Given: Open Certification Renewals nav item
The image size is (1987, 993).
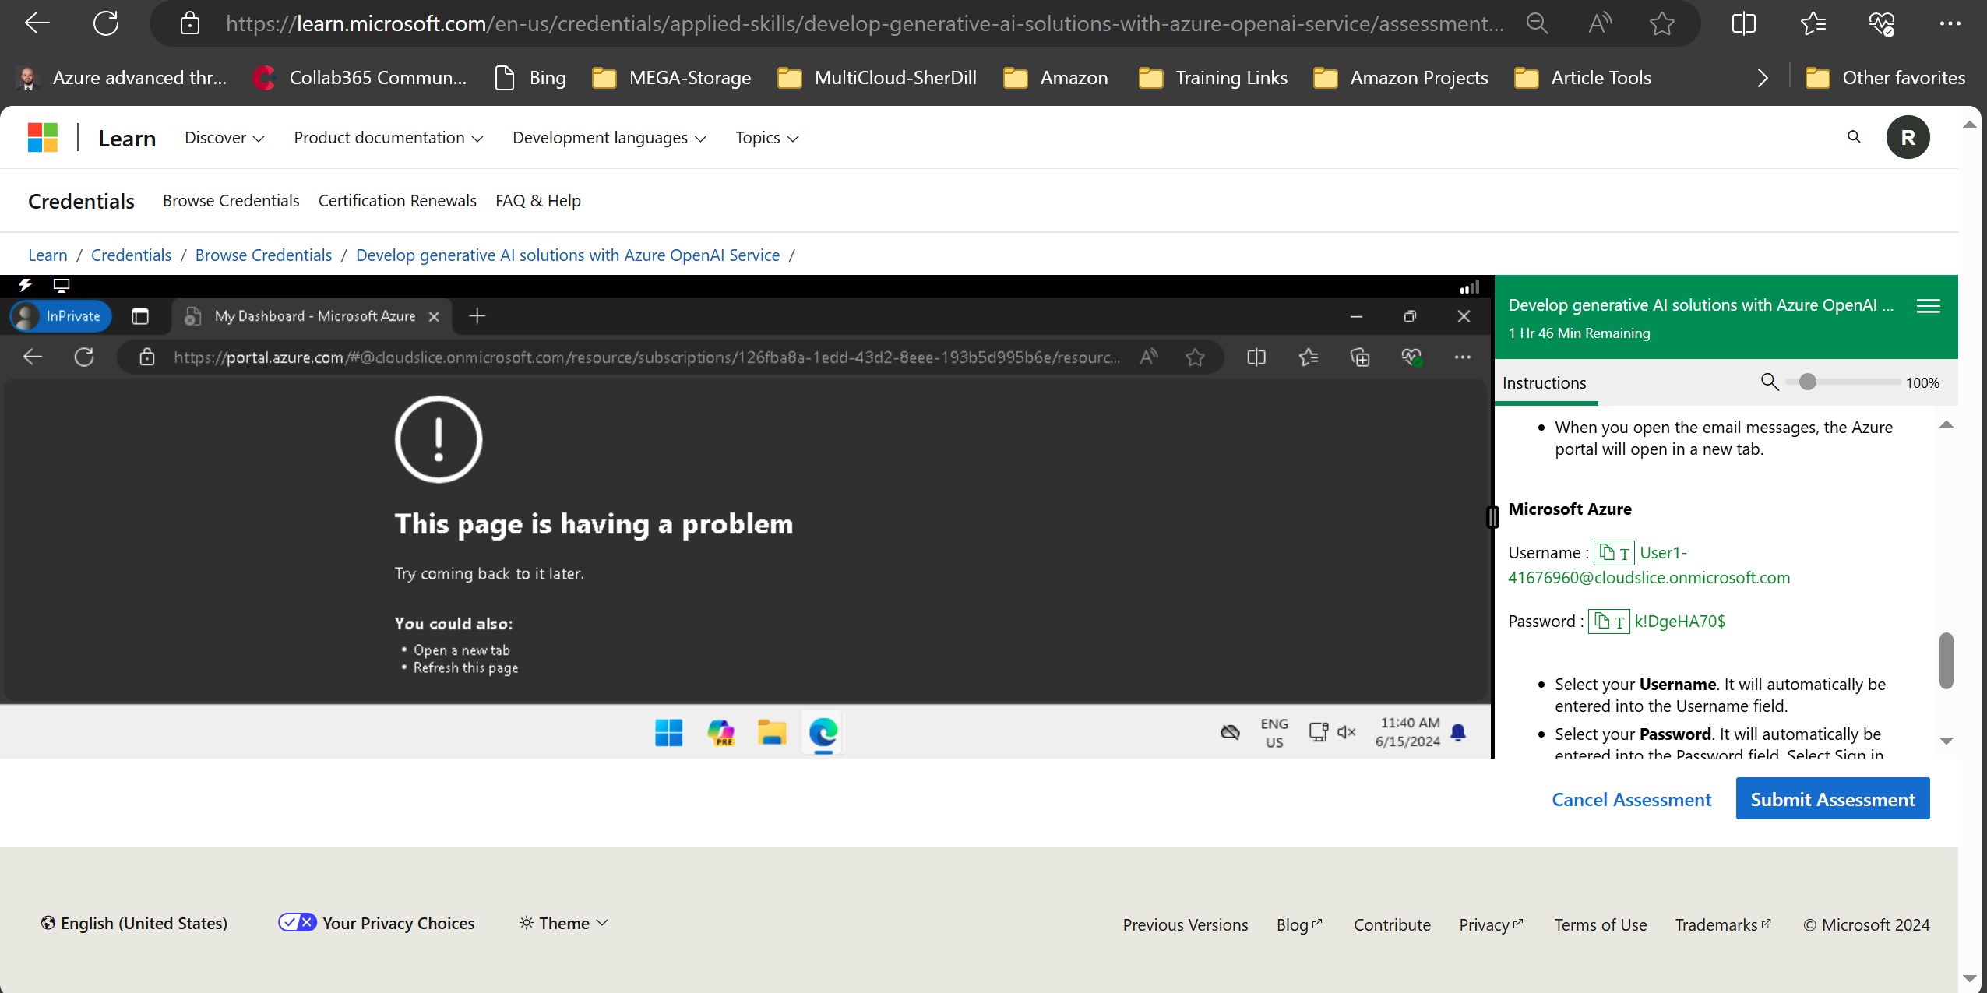Looking at the screenshot, I should coord(397,201).
